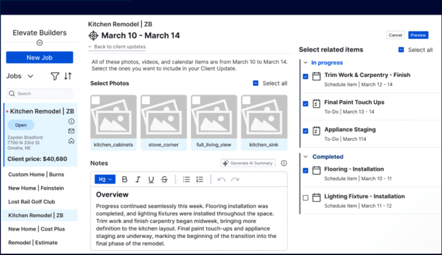Open the kitchen_cabinets photo thumbnail
Image resolution: width=442 pixels, height=255 pixels.
coord(114,117)
